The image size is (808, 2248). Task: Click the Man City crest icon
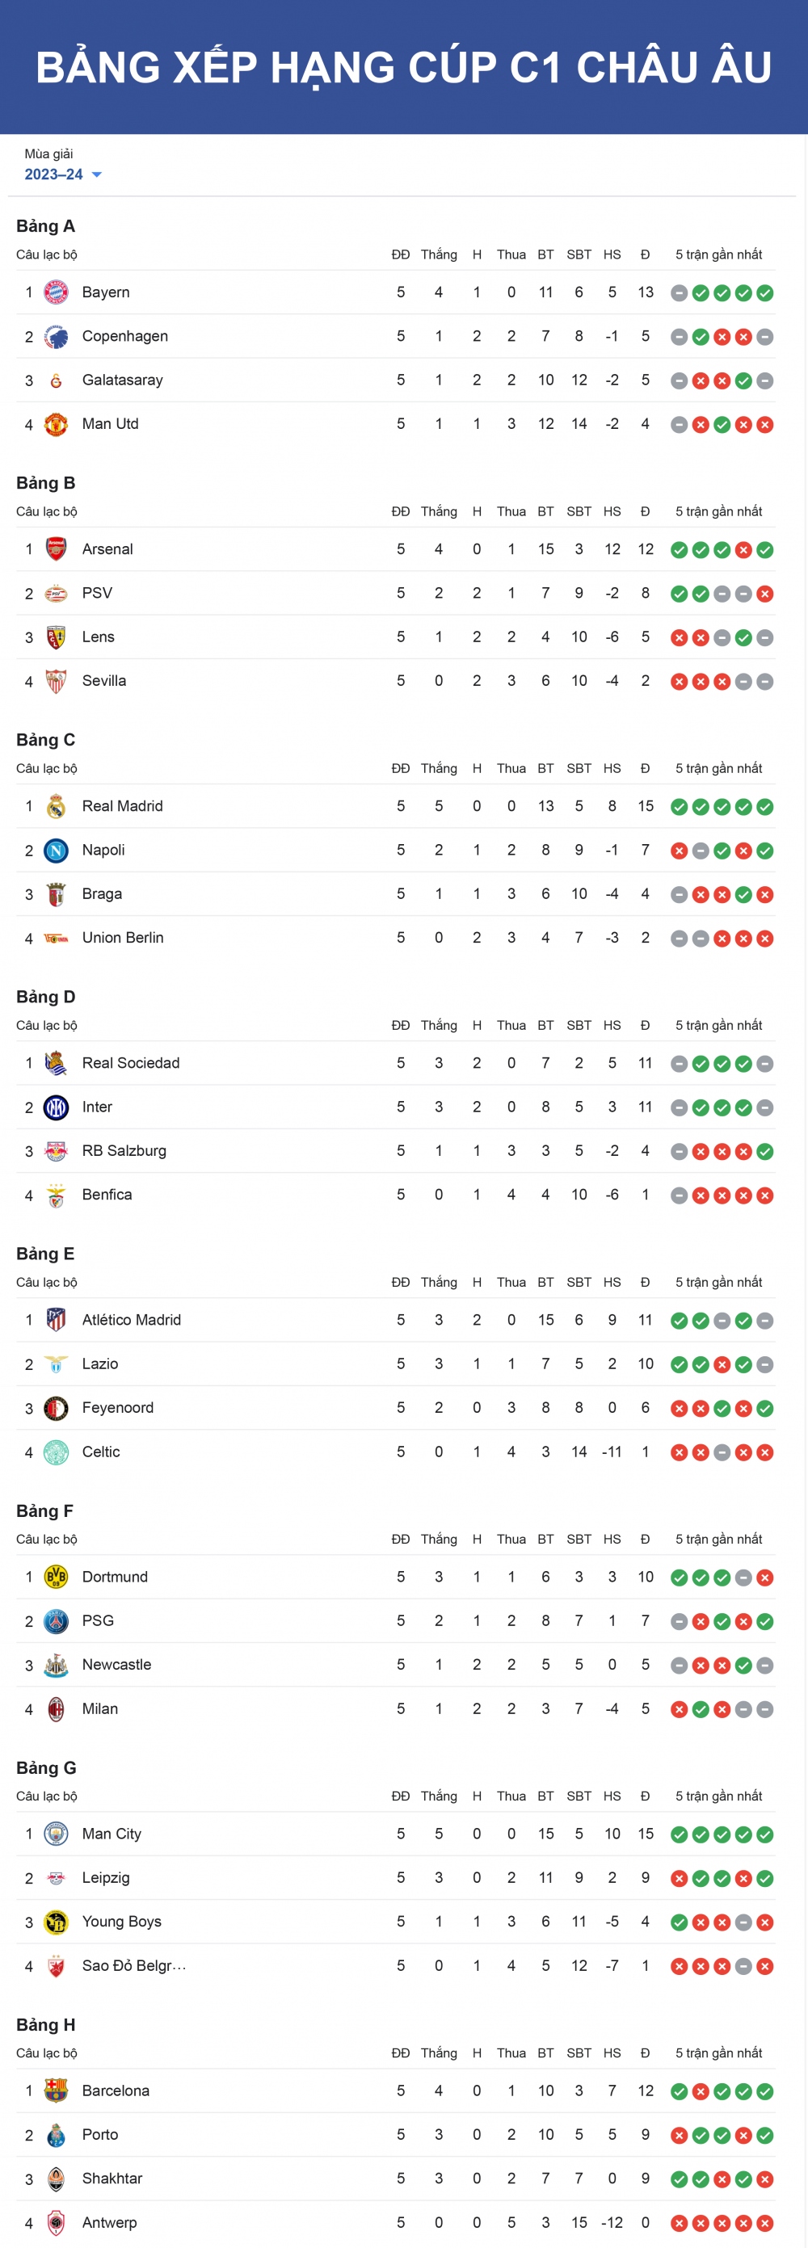pos(56,1834)
